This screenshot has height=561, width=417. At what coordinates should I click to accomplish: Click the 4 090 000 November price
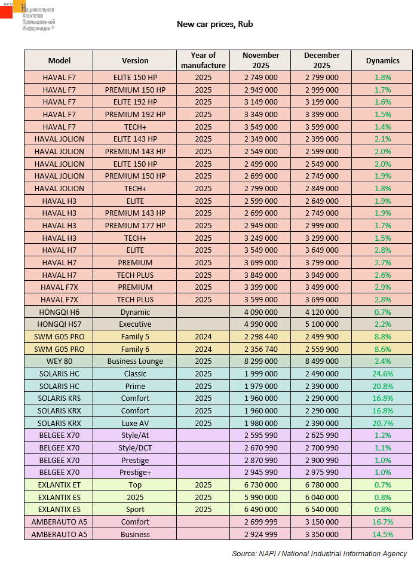(260, 312)
